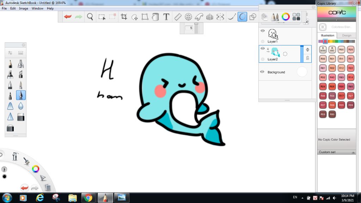Pick the Copic R89 color swatch

332,114
